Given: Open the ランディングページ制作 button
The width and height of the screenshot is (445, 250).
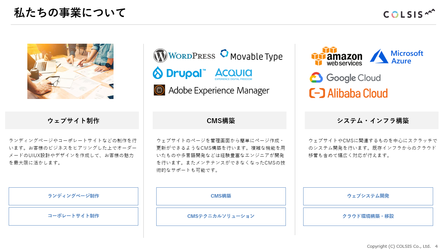Looking at the screenshot, I should pyautogui.click(x=73, y=196).
